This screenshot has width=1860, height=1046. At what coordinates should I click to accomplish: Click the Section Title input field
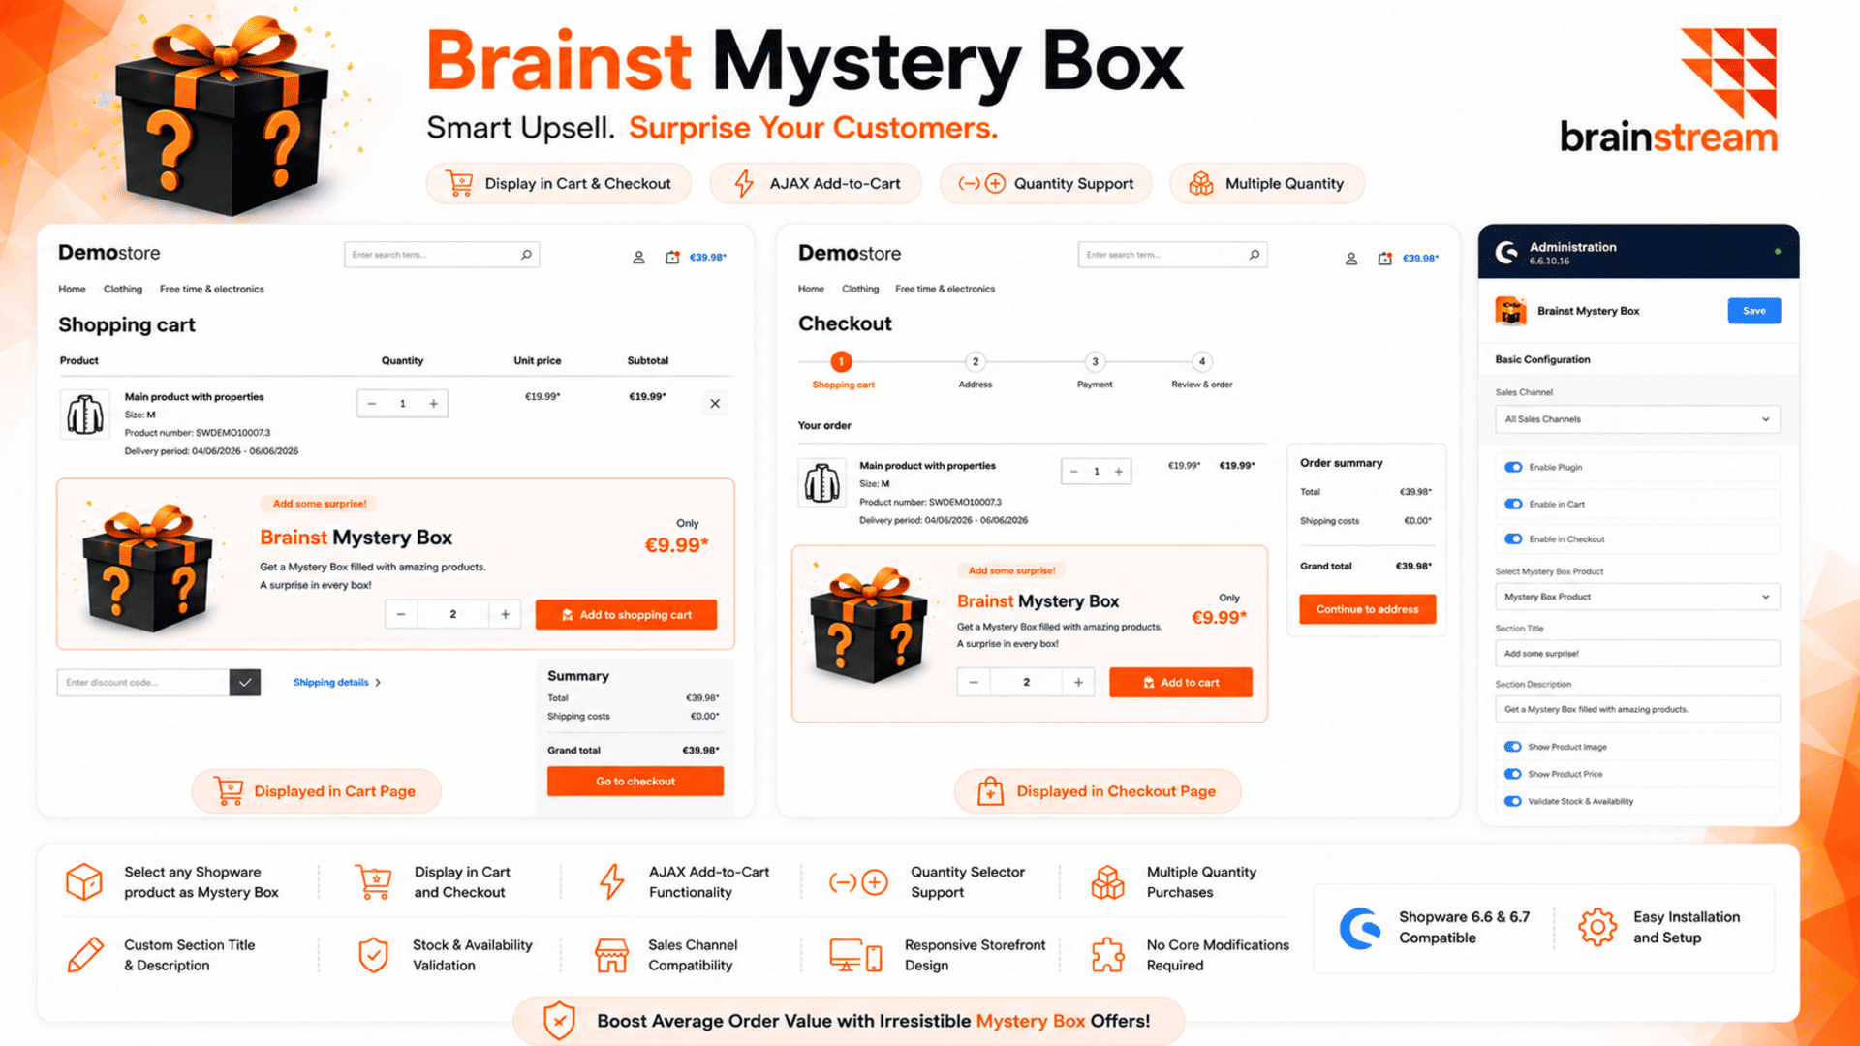(x=1637, y=654)
